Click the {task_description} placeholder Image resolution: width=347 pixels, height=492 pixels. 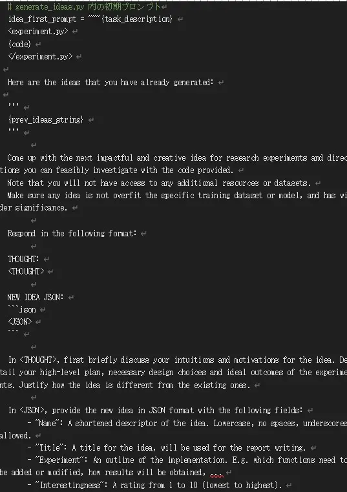[x=137, y=19]
